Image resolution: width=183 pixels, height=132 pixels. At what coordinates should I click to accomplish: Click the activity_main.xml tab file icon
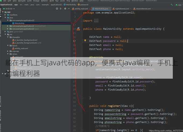click(x=73, y=9)
